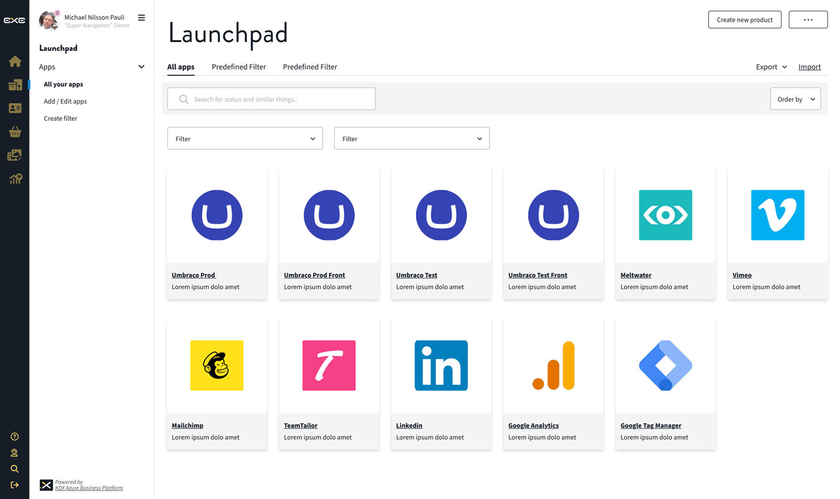Click the KDX logo icon in footer
This screenshot has height=499, width=840.
pos(46,485)
